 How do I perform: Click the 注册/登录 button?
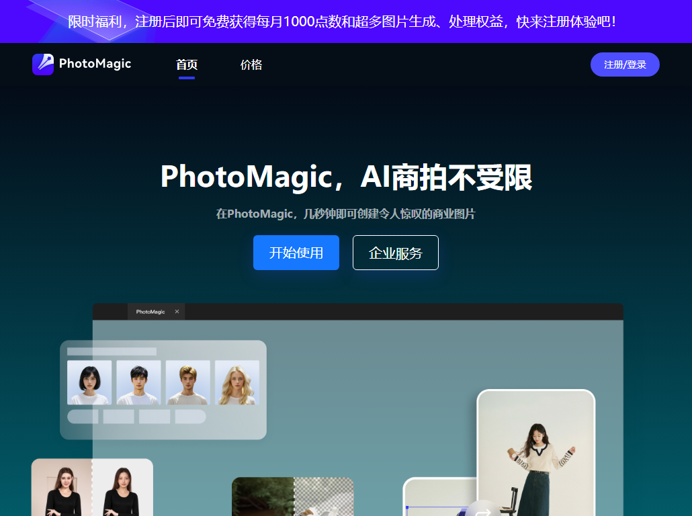point(624,64)
